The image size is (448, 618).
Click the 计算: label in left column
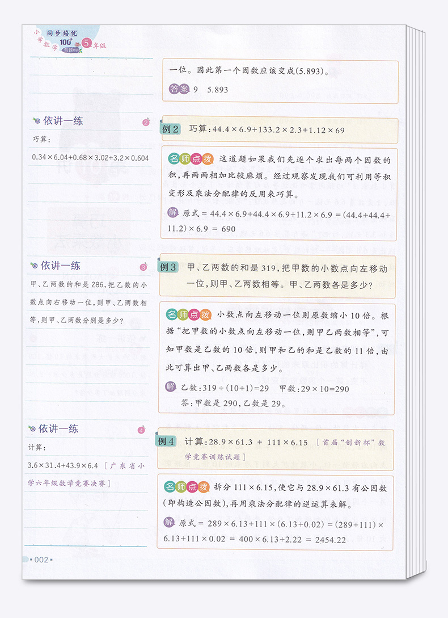(37, 447)
